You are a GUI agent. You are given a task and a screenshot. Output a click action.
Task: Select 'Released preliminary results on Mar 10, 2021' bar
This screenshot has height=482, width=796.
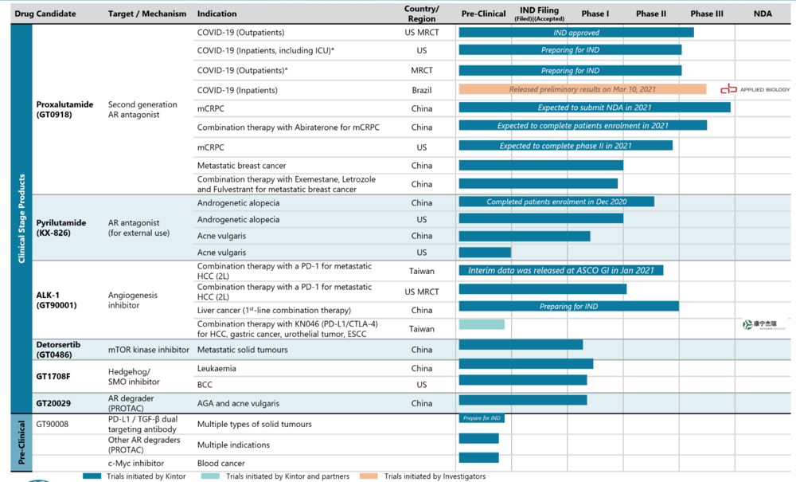coord(582,89)
